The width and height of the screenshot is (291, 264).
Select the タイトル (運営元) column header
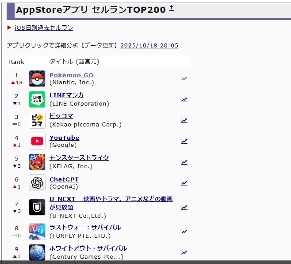point(74,61)
